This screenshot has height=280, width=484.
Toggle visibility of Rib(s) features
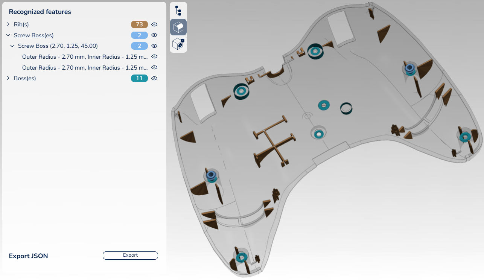point(154,24)
